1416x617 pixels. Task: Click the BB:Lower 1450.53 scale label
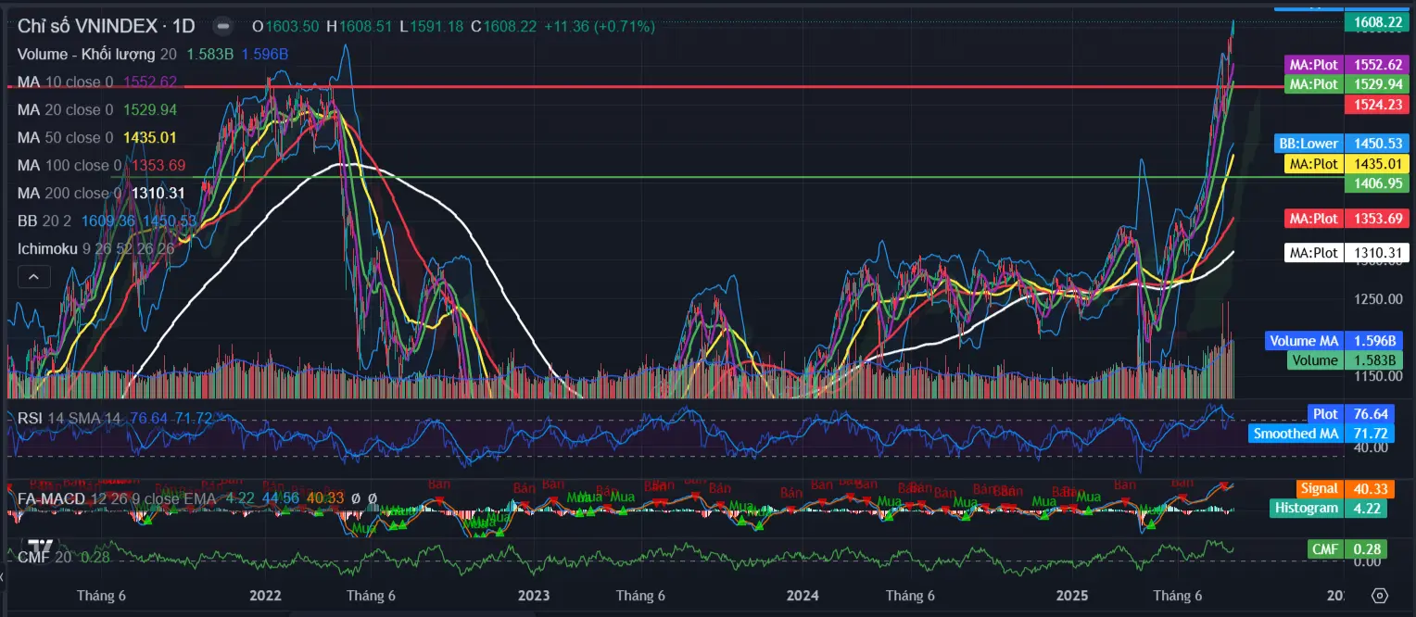(x=1343, y=144)
